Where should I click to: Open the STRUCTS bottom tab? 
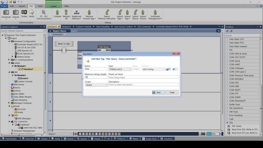pyautogui.click(x=120, y=139)
